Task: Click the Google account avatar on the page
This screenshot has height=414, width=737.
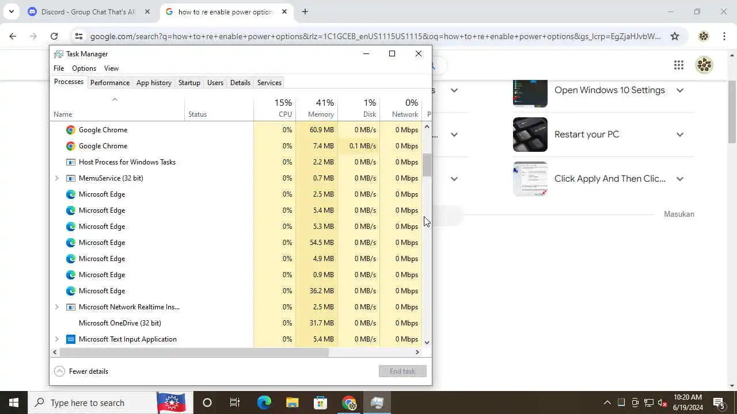Action: tap(704, 65)
